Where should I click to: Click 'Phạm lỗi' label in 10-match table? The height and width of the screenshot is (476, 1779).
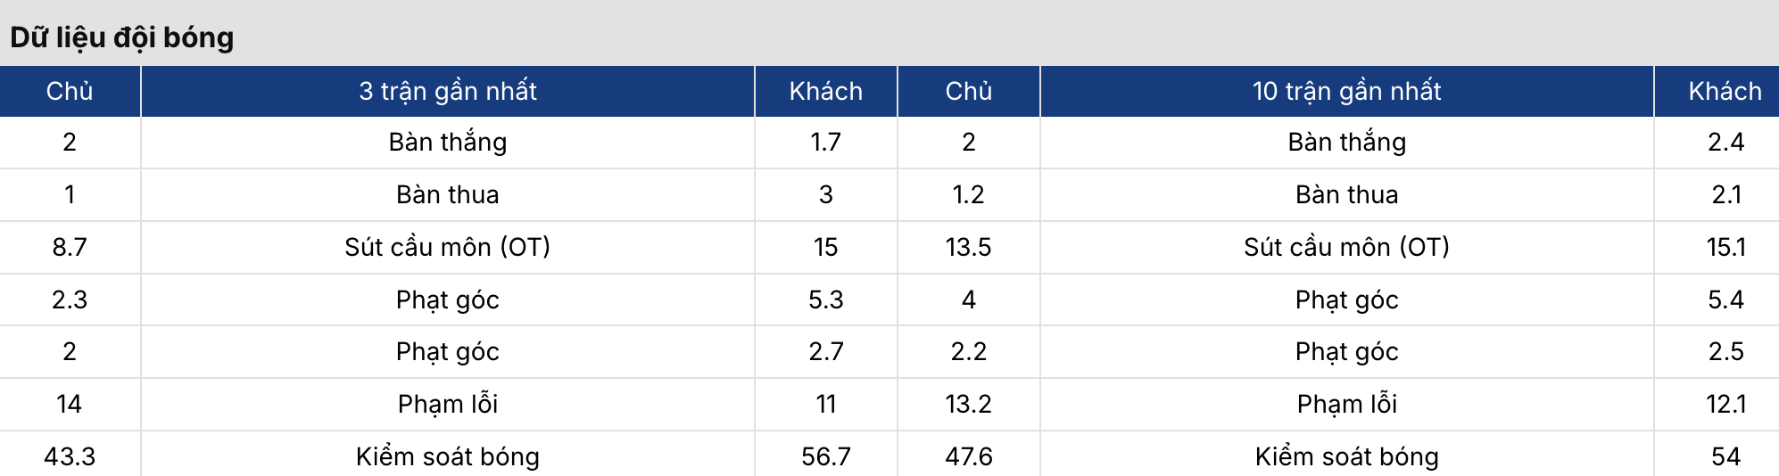(1347, 404)
